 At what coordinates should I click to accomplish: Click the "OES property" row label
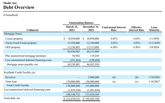tap(13, 47)
